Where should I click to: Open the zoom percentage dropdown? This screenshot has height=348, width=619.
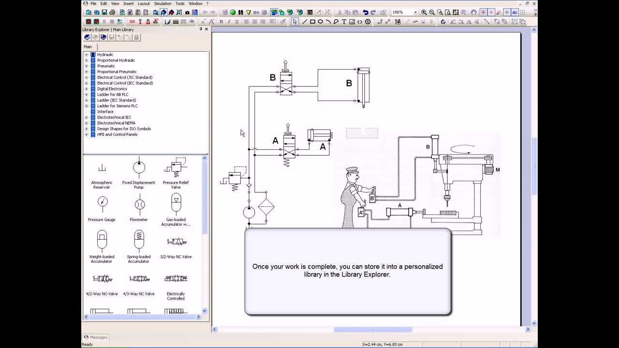coord(415,12)
